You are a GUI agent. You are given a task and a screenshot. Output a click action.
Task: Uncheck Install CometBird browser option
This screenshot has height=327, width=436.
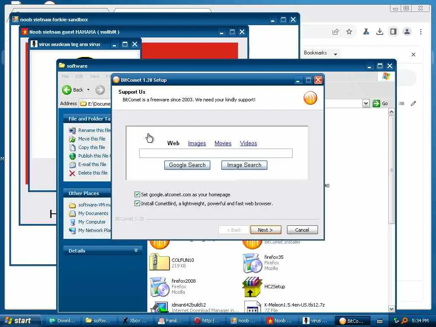coord(137,203)
